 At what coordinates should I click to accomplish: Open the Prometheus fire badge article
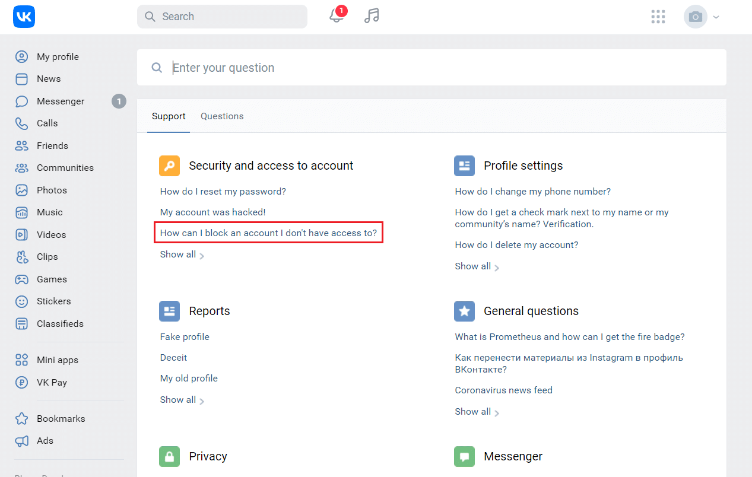570,337
